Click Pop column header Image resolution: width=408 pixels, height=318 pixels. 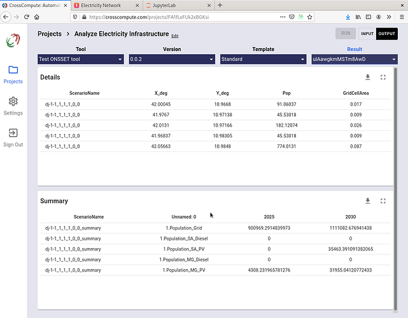pos(286,93)
